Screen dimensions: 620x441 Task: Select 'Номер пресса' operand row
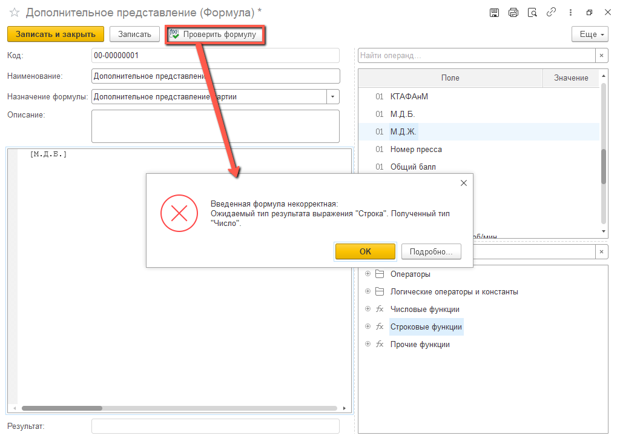[x=416, y=149]
